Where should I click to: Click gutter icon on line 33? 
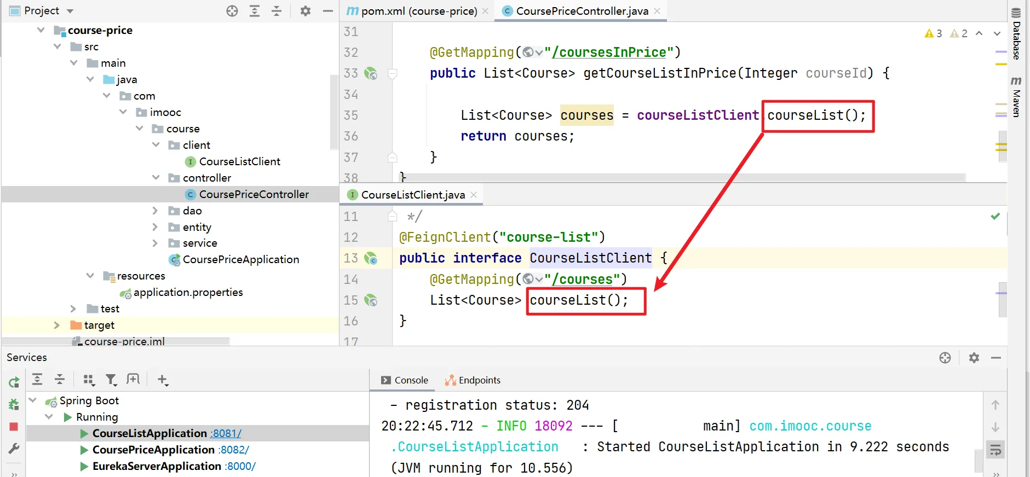click(371, 73)
